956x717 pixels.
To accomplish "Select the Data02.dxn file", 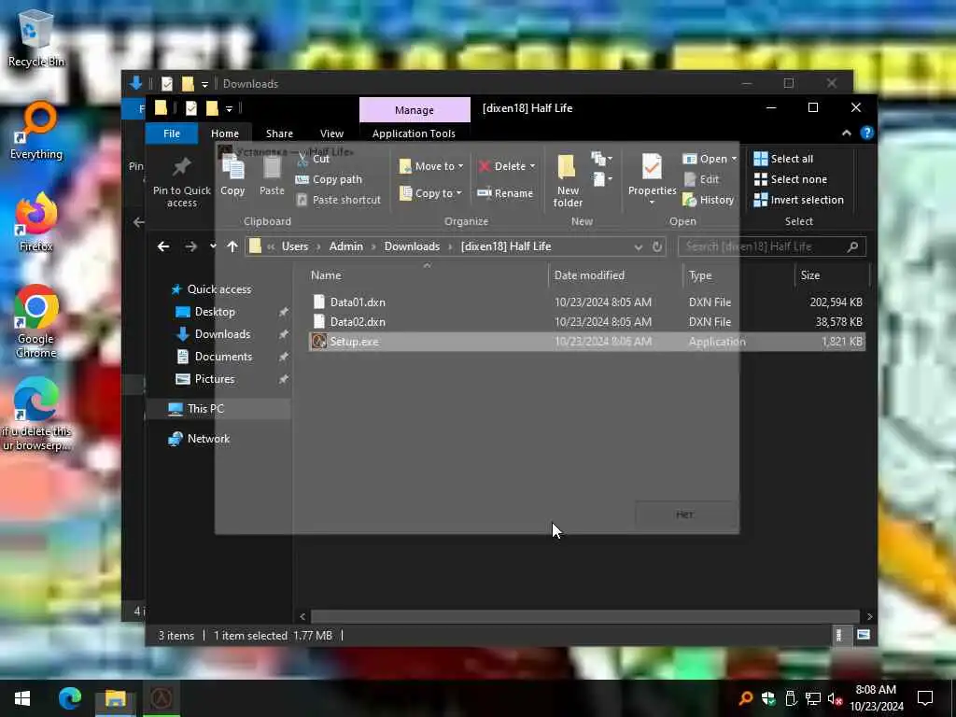I will coord(586,322).
